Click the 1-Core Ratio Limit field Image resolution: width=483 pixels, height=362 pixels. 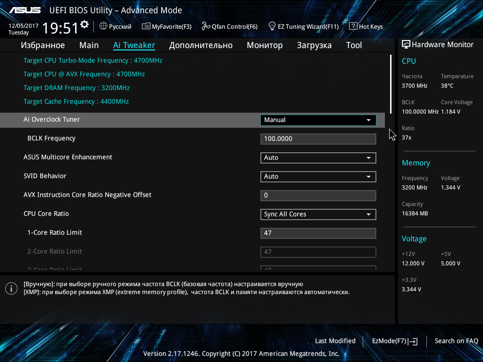coord(318,233)
